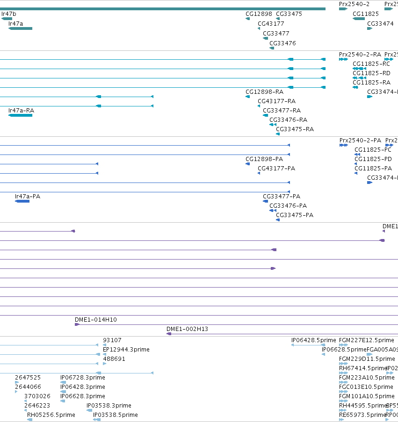
Task: Click CDS CG33475-PA
Action: pyautogui.click(x=278, y=220)
